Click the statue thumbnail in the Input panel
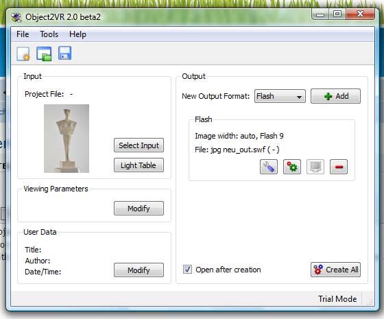Screen dimensions: 384x319 click(67, 139)
